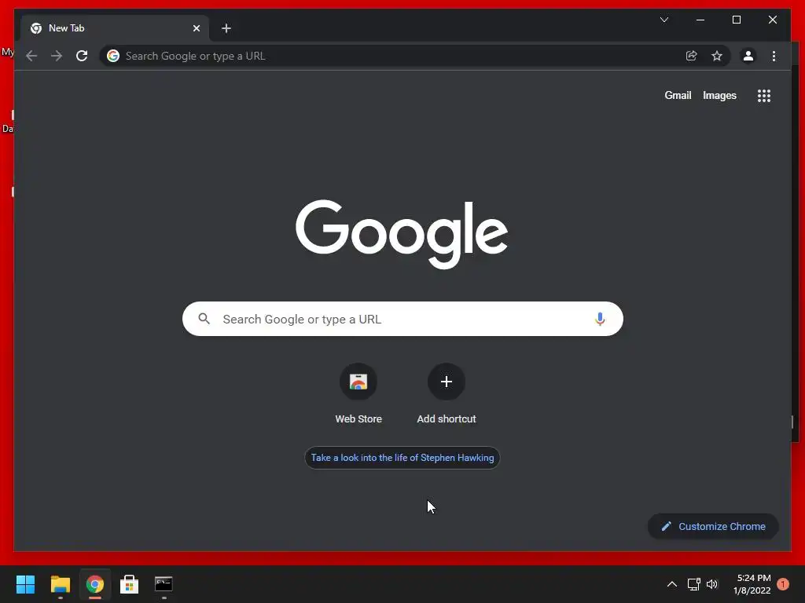Click the Google icon in address bar

click(113, 56)
